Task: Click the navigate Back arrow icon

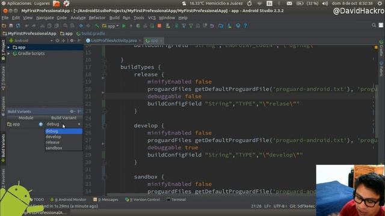Action: point(81,26)
